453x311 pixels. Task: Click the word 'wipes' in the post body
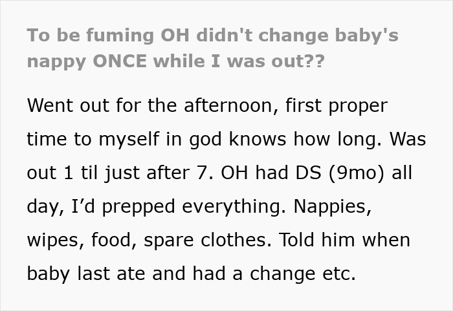[x=54, y=240]
